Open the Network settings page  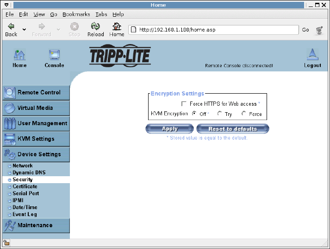pyautogui.click(x=23, y=166)
